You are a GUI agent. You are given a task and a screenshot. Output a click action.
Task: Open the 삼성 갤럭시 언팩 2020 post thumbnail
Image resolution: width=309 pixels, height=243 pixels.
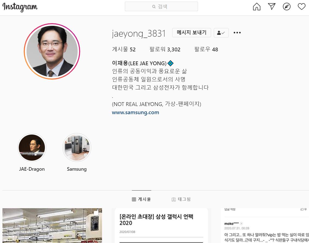160,226
